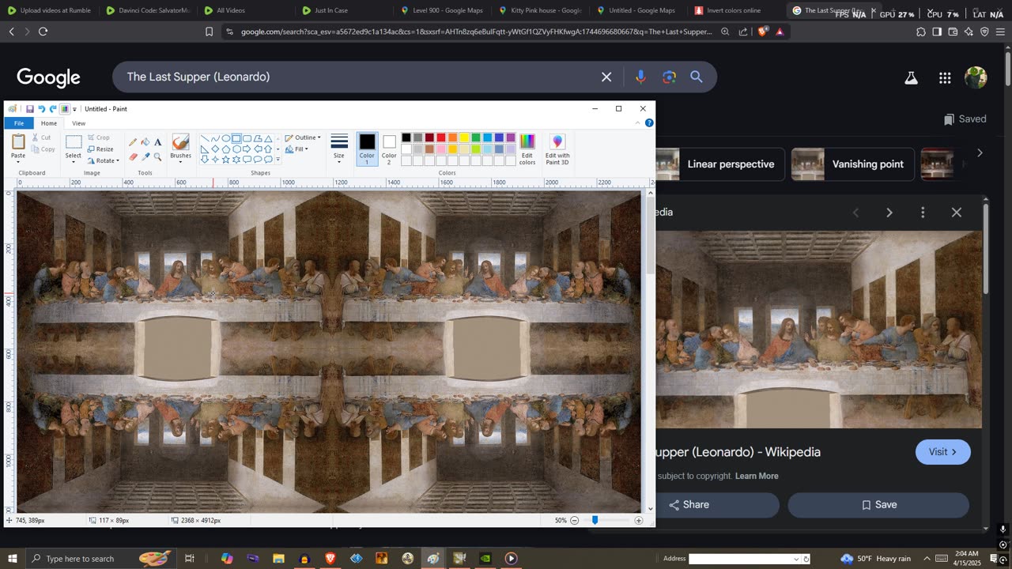The height and width of the screenshot is (569, 1012).
Task: Click the Save icon in Paint title bar
Action: [x=30, y=109]
